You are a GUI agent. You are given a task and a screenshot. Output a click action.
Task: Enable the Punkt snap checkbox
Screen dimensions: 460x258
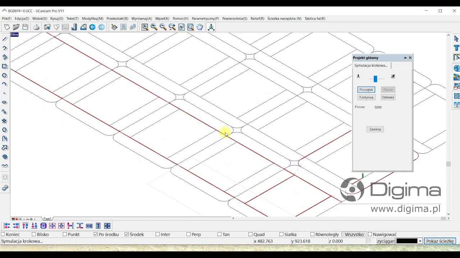(x=65, y=234)
